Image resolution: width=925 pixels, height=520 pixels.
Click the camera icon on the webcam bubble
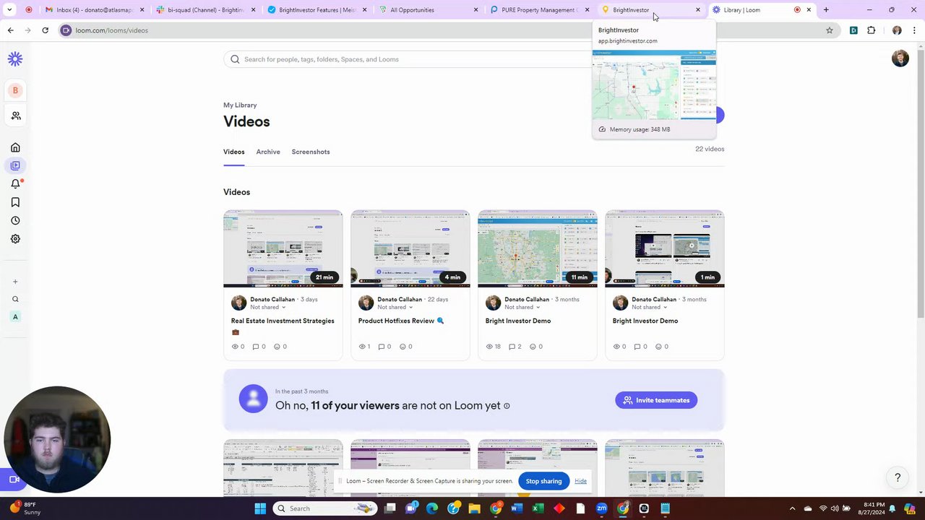13,480
